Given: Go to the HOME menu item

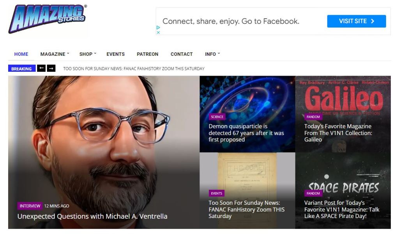Looking at the screenshot, I should tap(21, 54).
